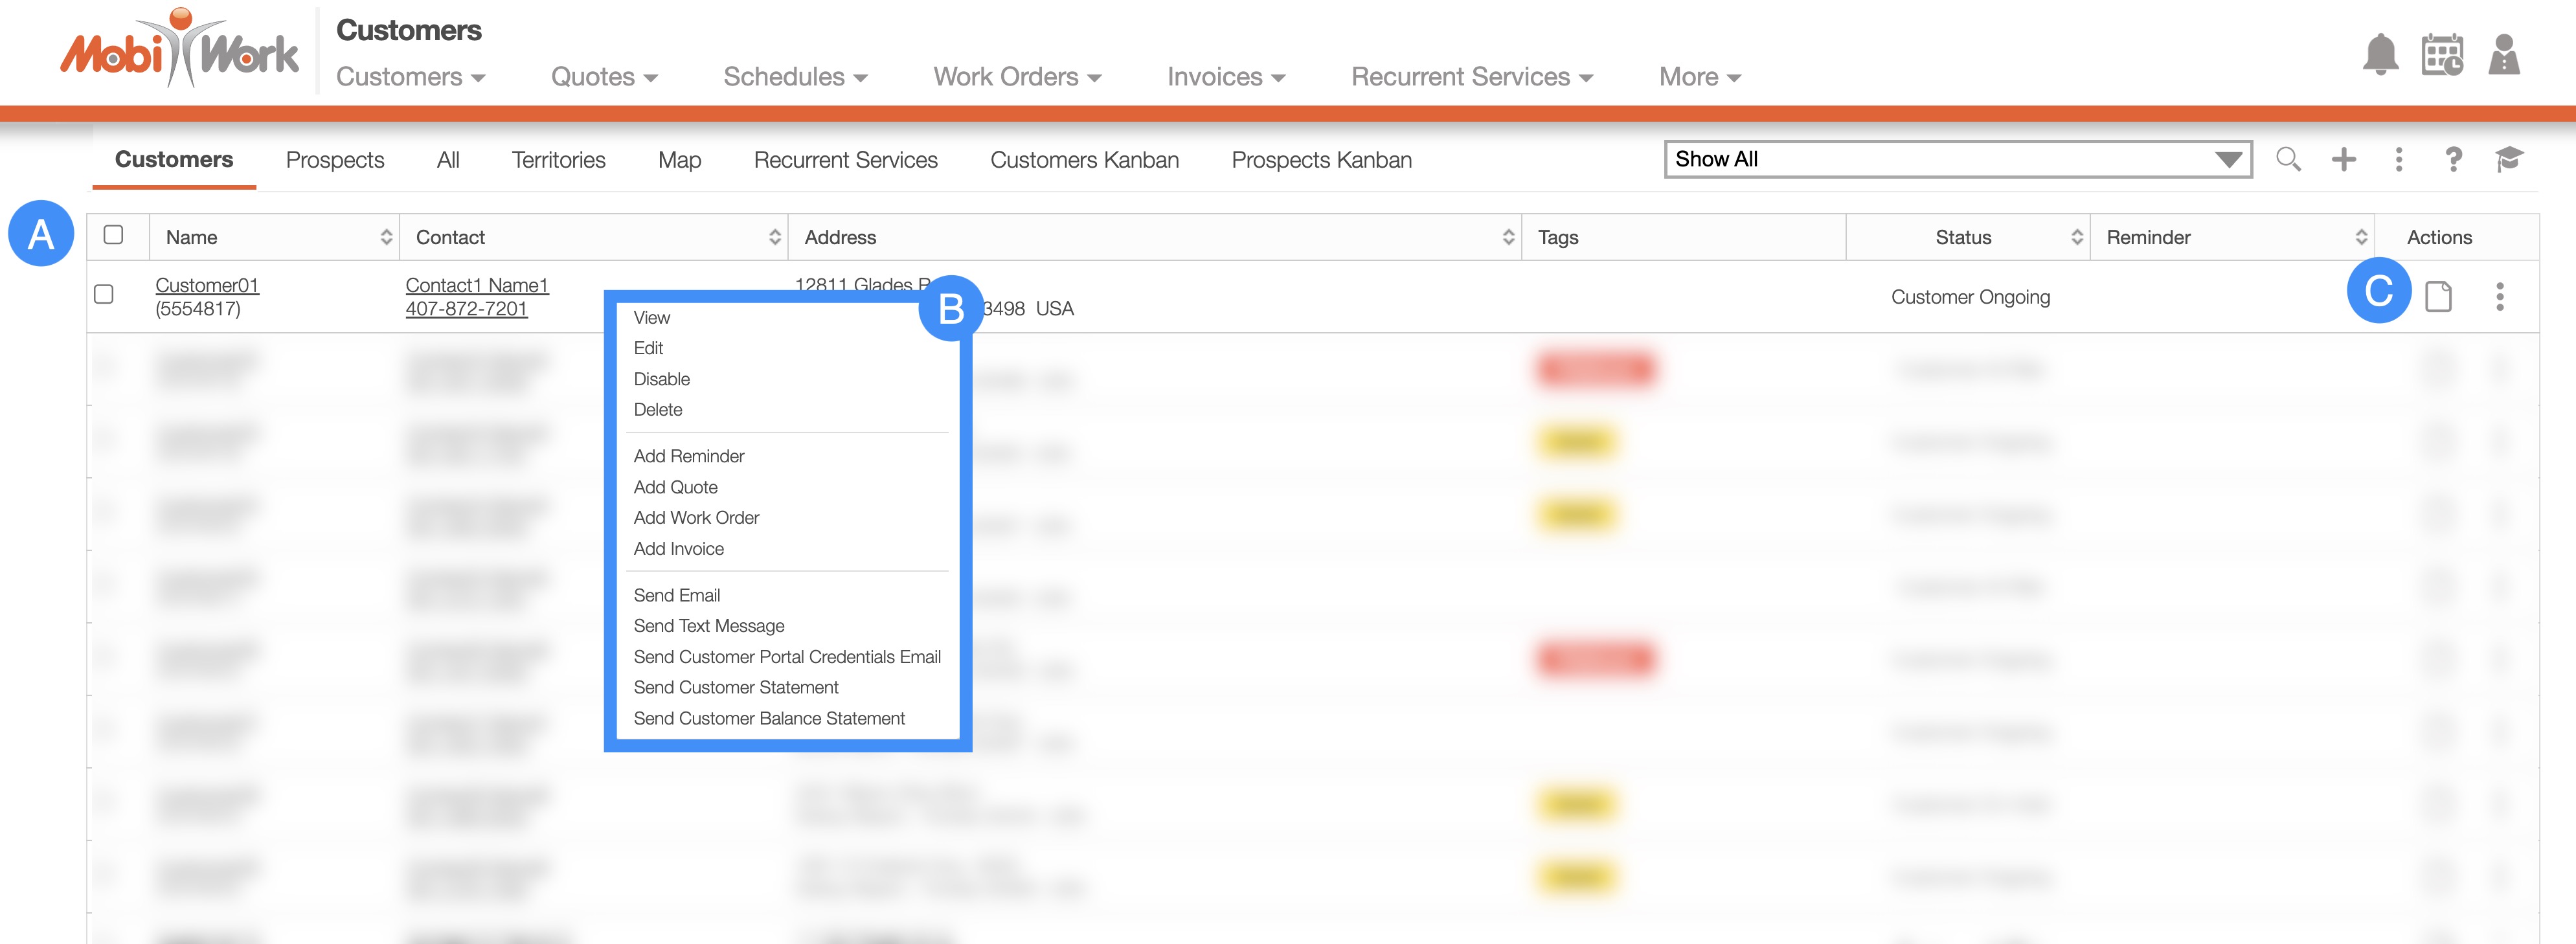Open vertical dots menu in the toolbar
This screenshot has width=2576, height=944.
point(2398,159)
